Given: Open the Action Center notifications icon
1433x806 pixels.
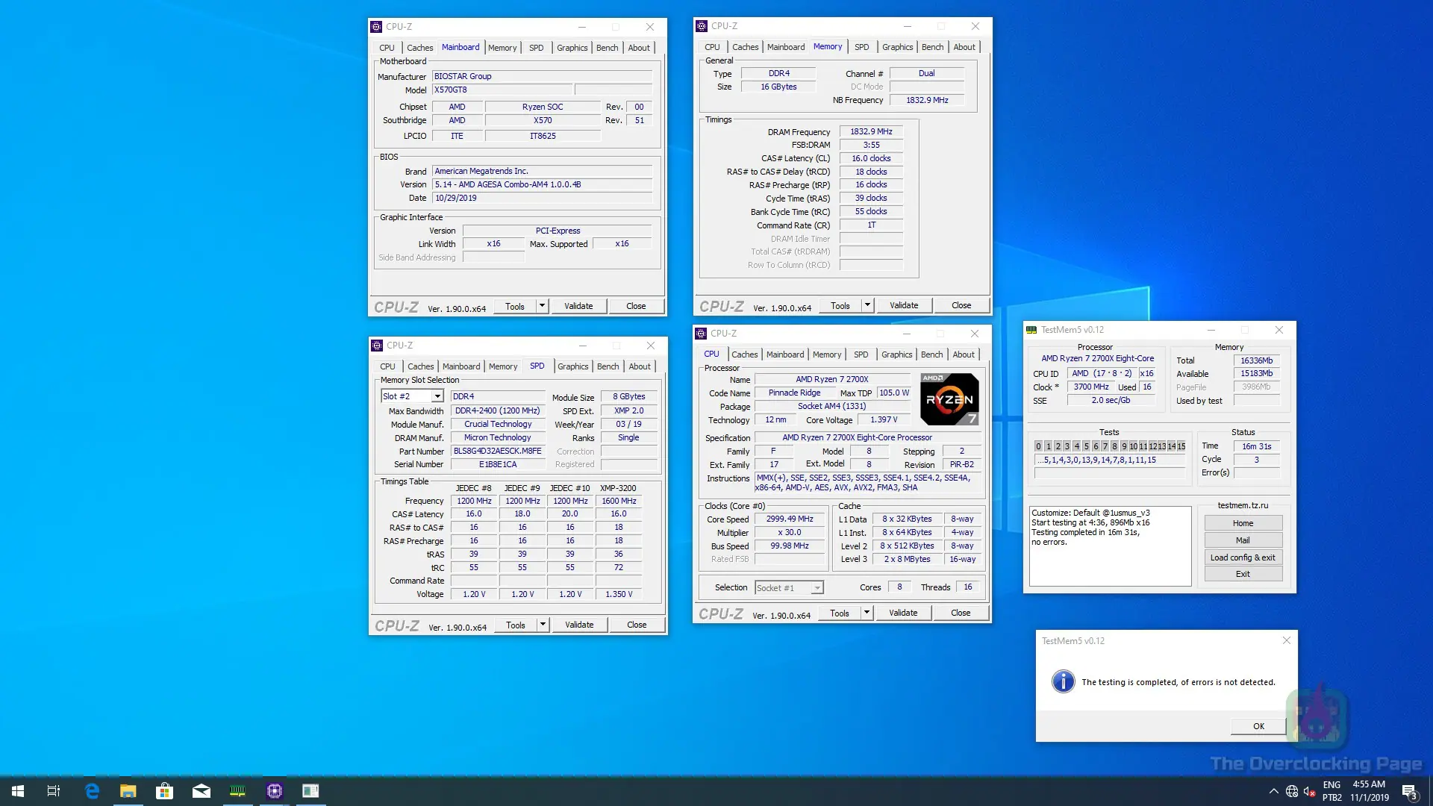Looking at the screenshot, I should point(1409,791).
